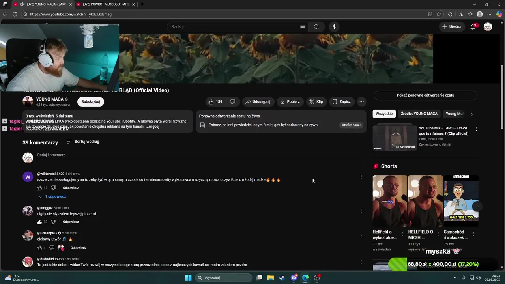
Task: Open the options menu for the @dudududu8983 comment
Action: pos(361,262)
